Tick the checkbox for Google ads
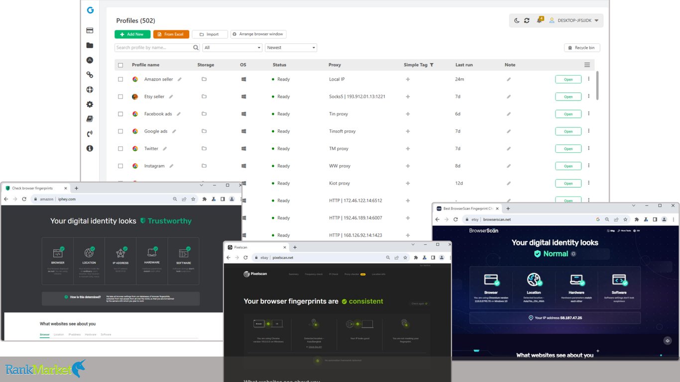 [x=120, y=131]
